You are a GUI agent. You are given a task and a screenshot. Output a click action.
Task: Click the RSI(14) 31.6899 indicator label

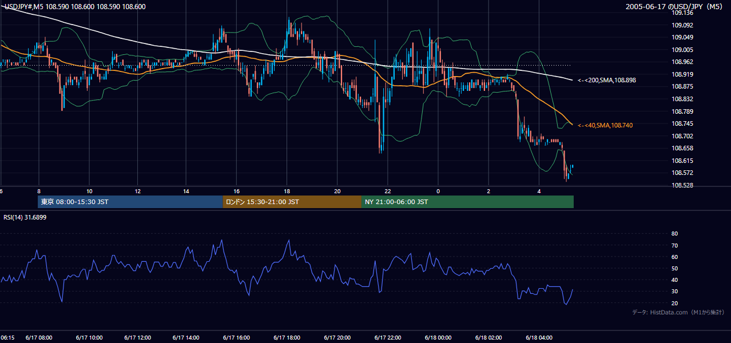tap(25, 217)
